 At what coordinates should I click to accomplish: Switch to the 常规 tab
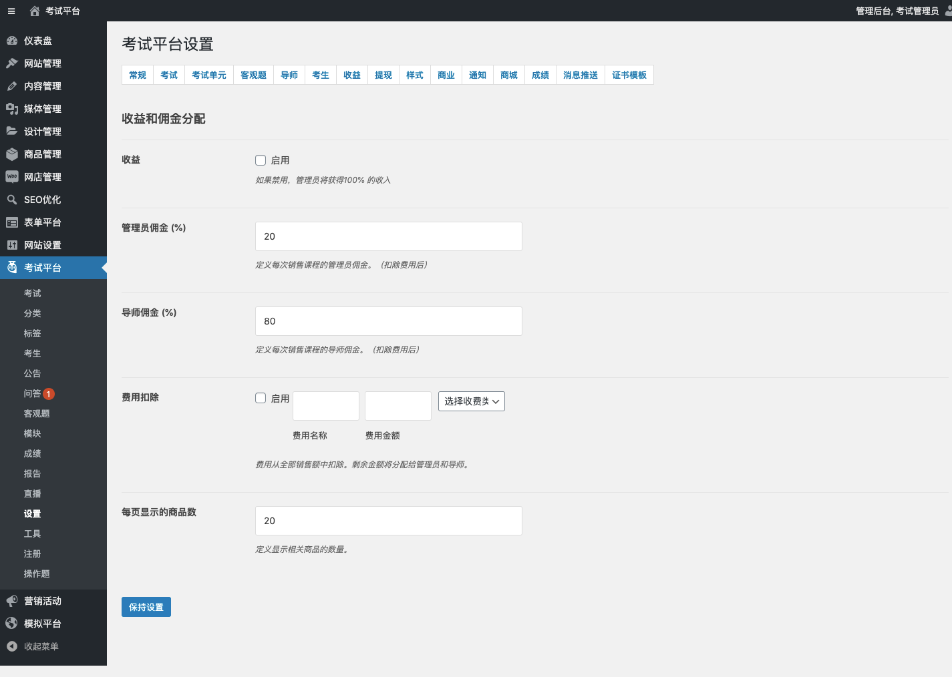pyautogui.click(x=138, y=75)
